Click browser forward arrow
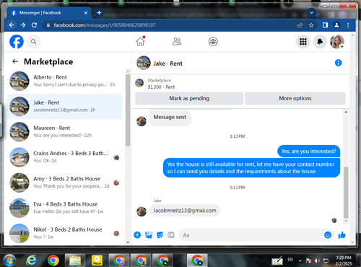Screen dimensions: 361x267 click(x=23, y=25)
